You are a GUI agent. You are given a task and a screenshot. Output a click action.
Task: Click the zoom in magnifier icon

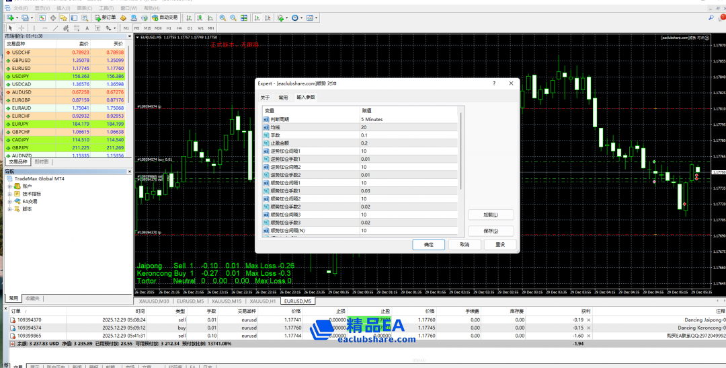pos(223,17)
